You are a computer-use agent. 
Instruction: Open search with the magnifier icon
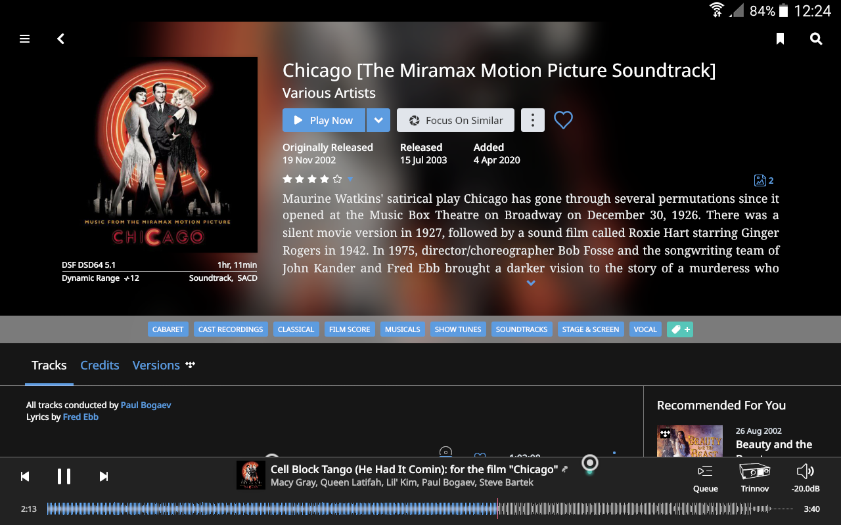(x=816, y=39)
